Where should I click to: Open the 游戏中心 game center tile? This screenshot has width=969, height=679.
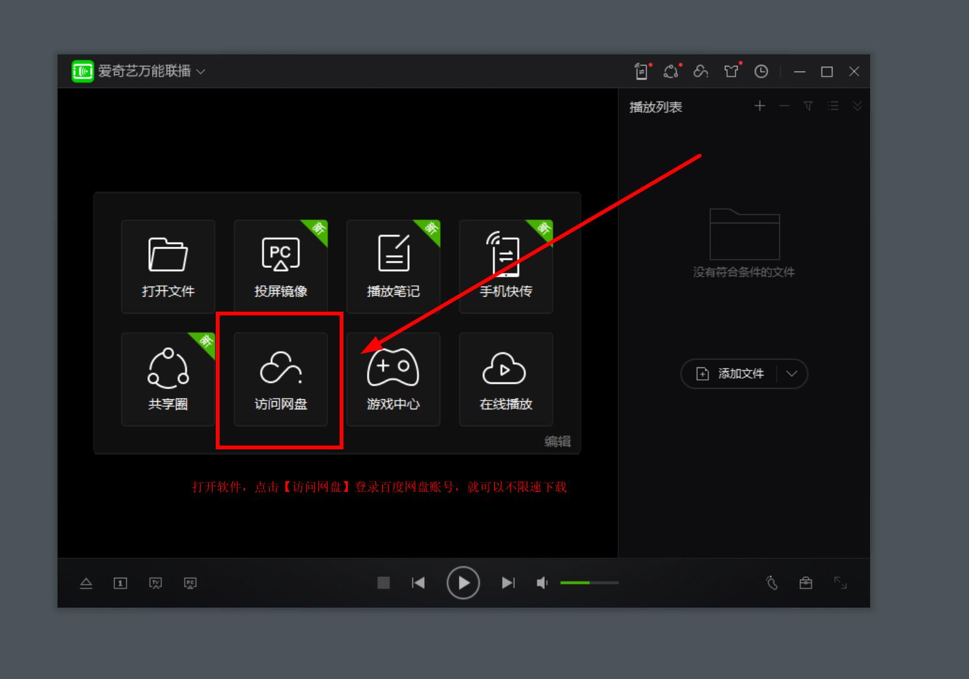click(x=393, y=379)
